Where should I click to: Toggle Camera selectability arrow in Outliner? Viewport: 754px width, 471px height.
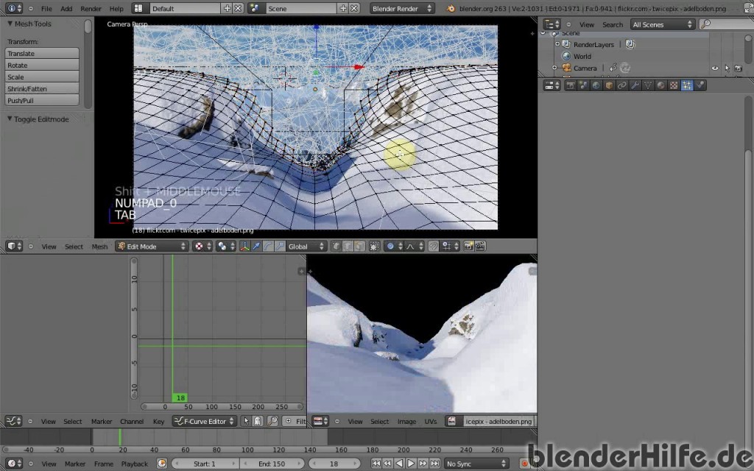point(727,68)
